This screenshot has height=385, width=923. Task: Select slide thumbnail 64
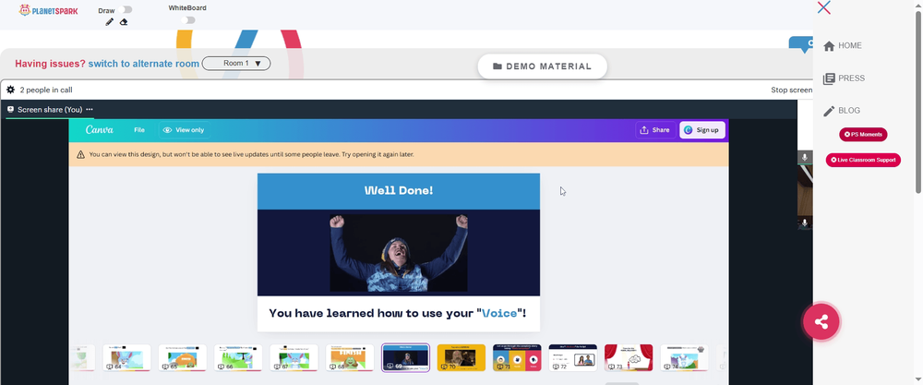tap(126, 358)
